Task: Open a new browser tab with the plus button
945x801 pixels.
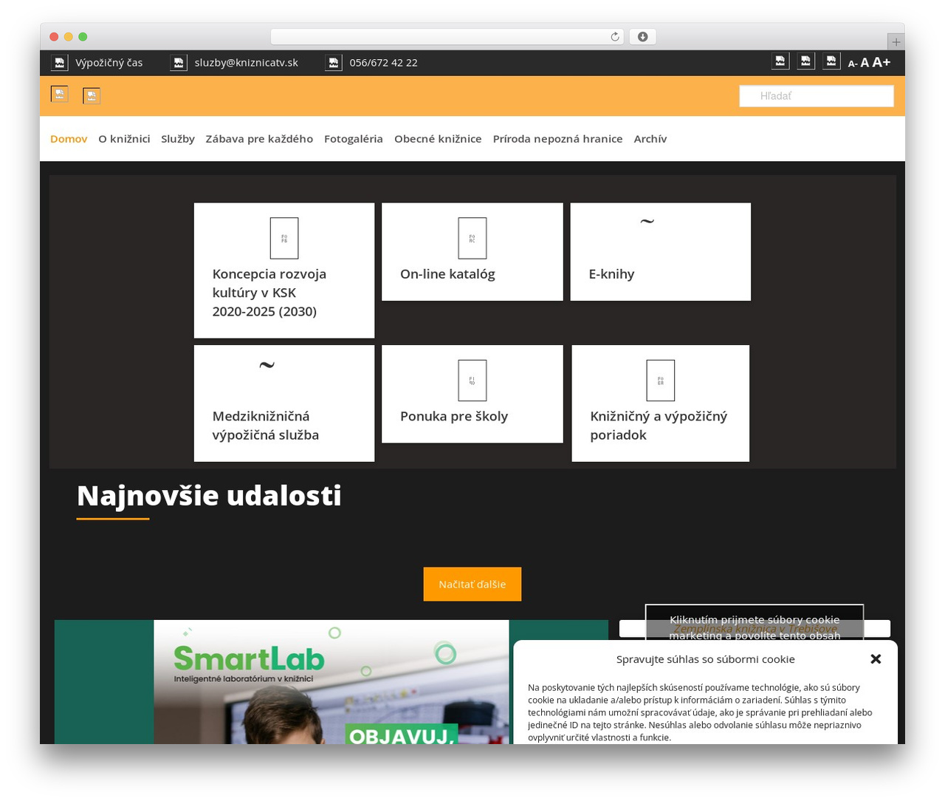Action: click(x=896, y=42)
